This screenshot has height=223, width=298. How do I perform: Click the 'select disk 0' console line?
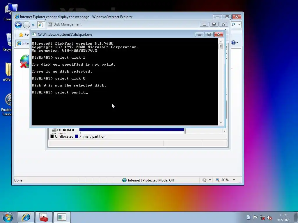(x=58, y=78)
